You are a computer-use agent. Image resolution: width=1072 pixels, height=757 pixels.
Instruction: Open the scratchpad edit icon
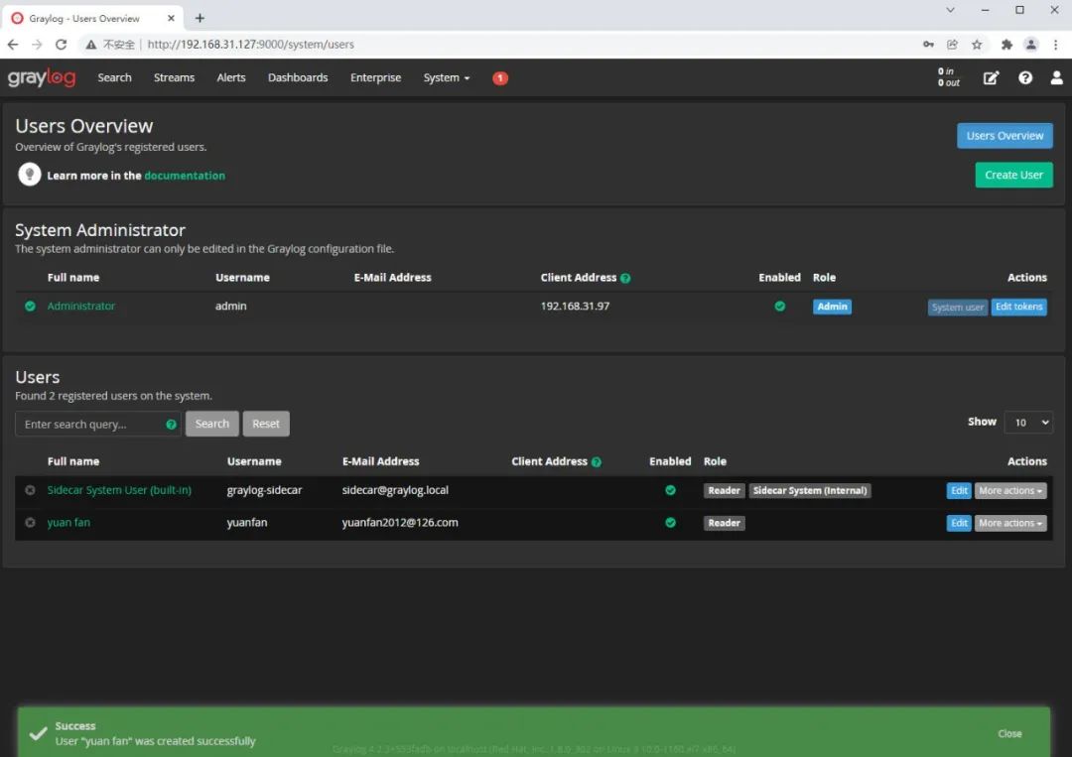(991, 78)
